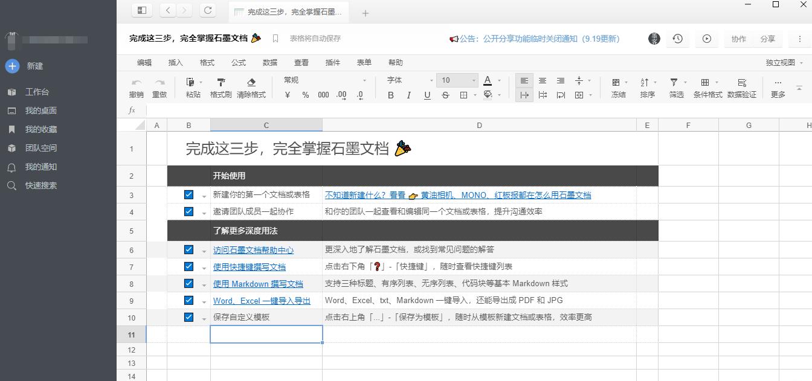
Task: Follow the 访问石墨文档帮助中心 link
Action: pos(253,249)
